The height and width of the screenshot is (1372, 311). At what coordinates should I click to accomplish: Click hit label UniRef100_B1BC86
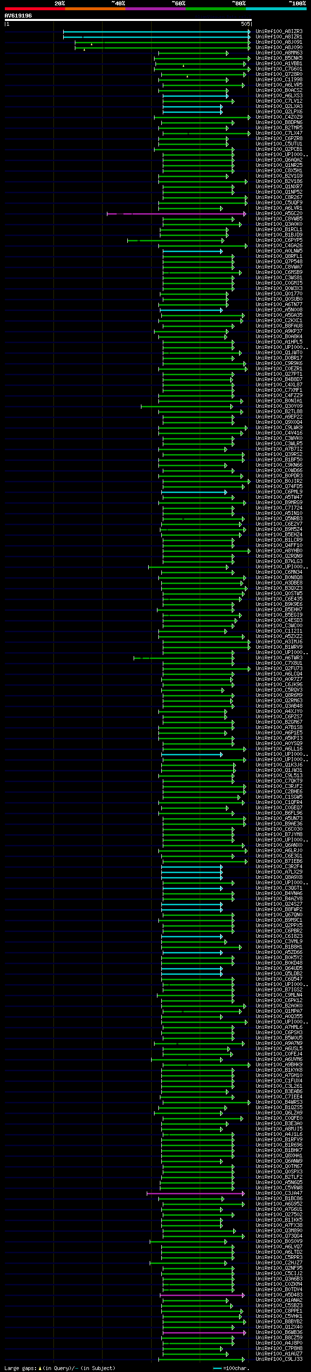[279, 1198]
